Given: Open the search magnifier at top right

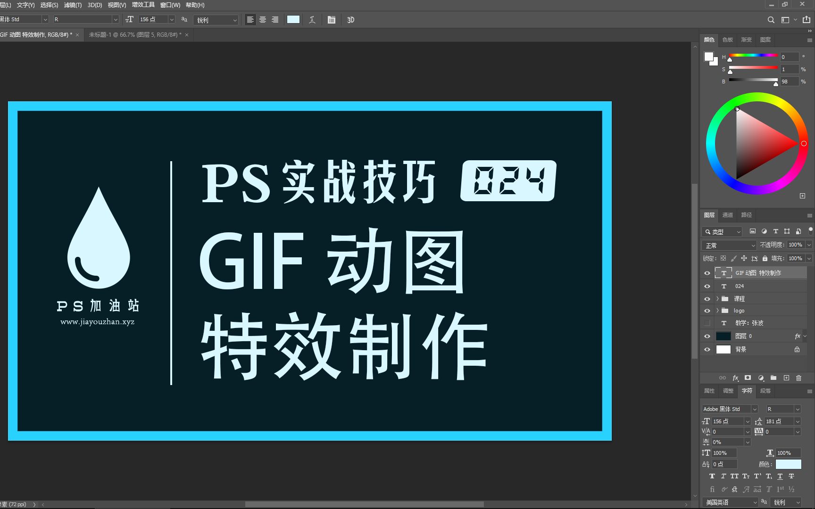Looking at the screenshot, I should (771, 20).
